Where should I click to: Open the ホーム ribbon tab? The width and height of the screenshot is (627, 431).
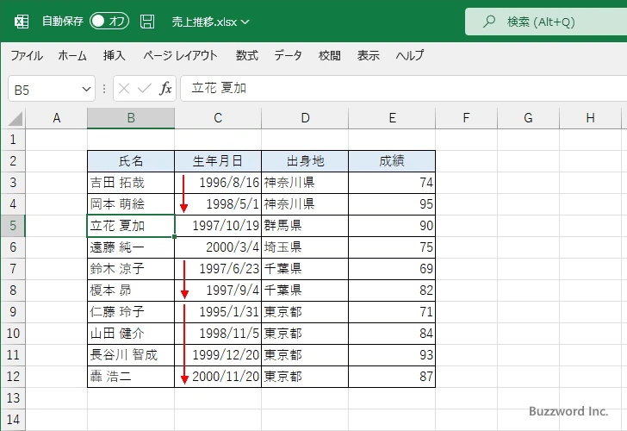pyautogui.click(x=72, y=55)
